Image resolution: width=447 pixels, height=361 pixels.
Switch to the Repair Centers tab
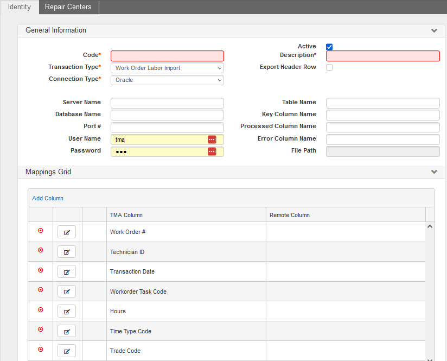(68, 7)
